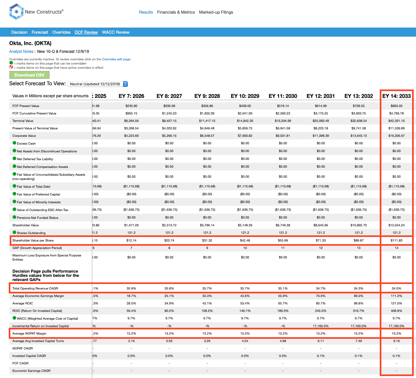Go to the Forecast page
This screenshot has height=378, width=416.
coord(40,32)
